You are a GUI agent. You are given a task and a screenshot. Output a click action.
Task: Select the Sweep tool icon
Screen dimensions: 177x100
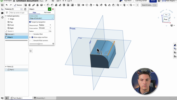pos(33,5)
